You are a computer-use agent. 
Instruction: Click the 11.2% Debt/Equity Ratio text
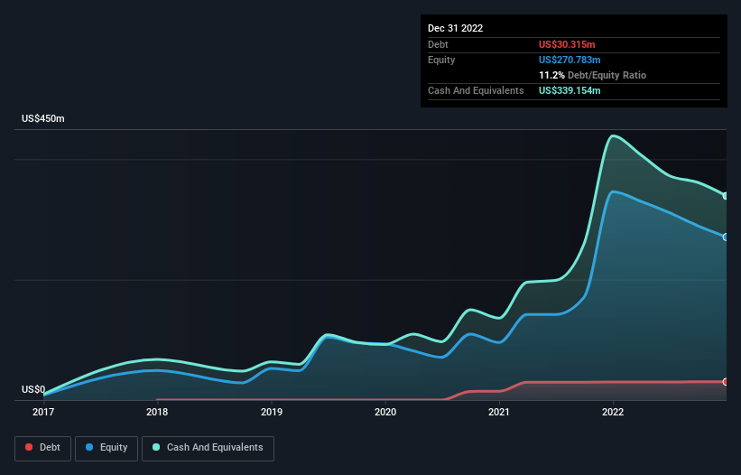(x=592, y=75)
